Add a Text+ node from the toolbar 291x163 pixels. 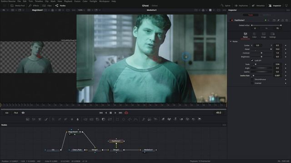pyautogui.click(x=40, y=119)
